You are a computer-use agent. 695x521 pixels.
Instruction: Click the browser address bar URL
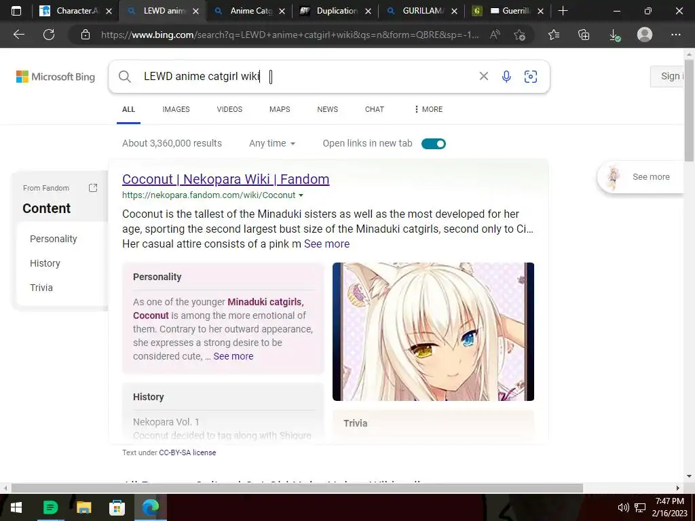tap(289, 35)
